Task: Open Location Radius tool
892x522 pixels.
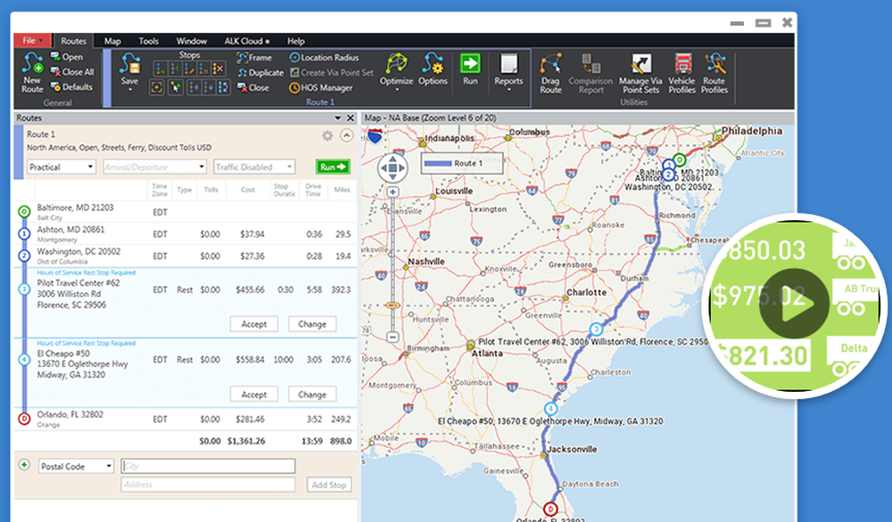Action: coord(325,57)
